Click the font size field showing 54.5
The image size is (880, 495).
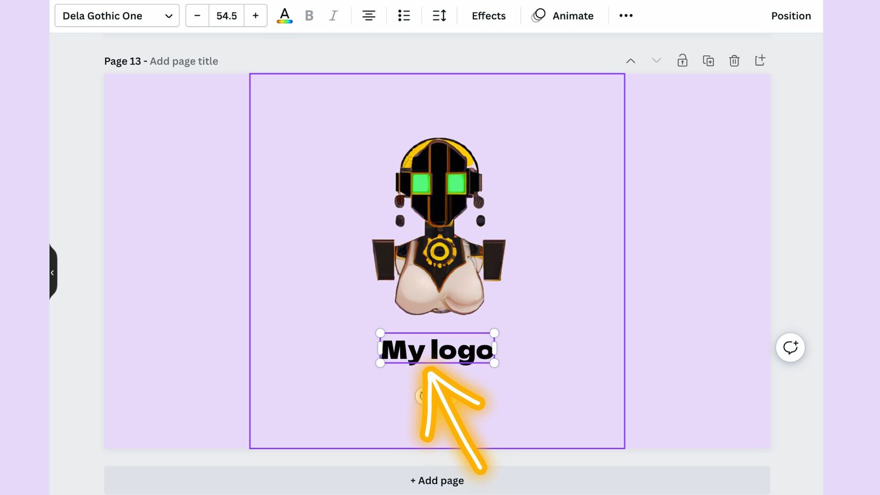point(226,16)
